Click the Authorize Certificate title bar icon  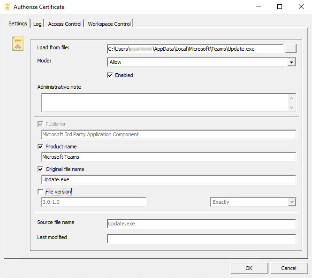7,7
